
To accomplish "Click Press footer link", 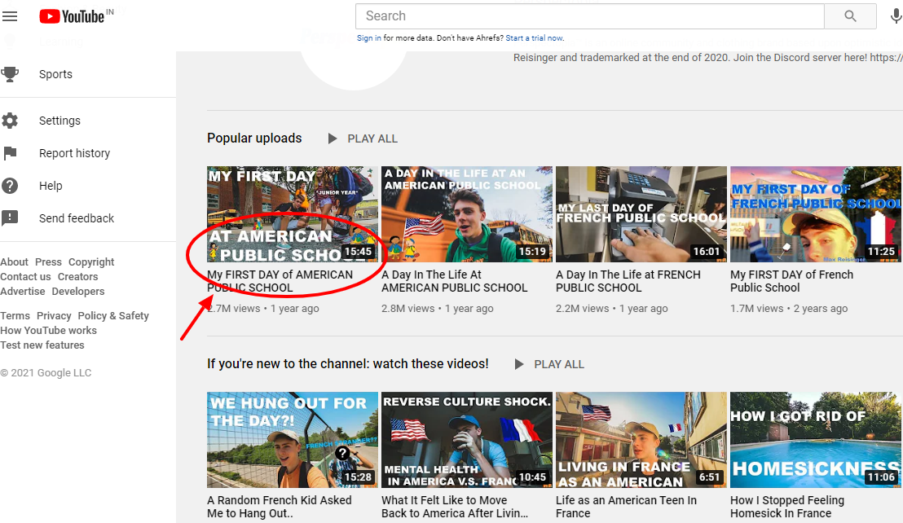I will pos(48,261).
